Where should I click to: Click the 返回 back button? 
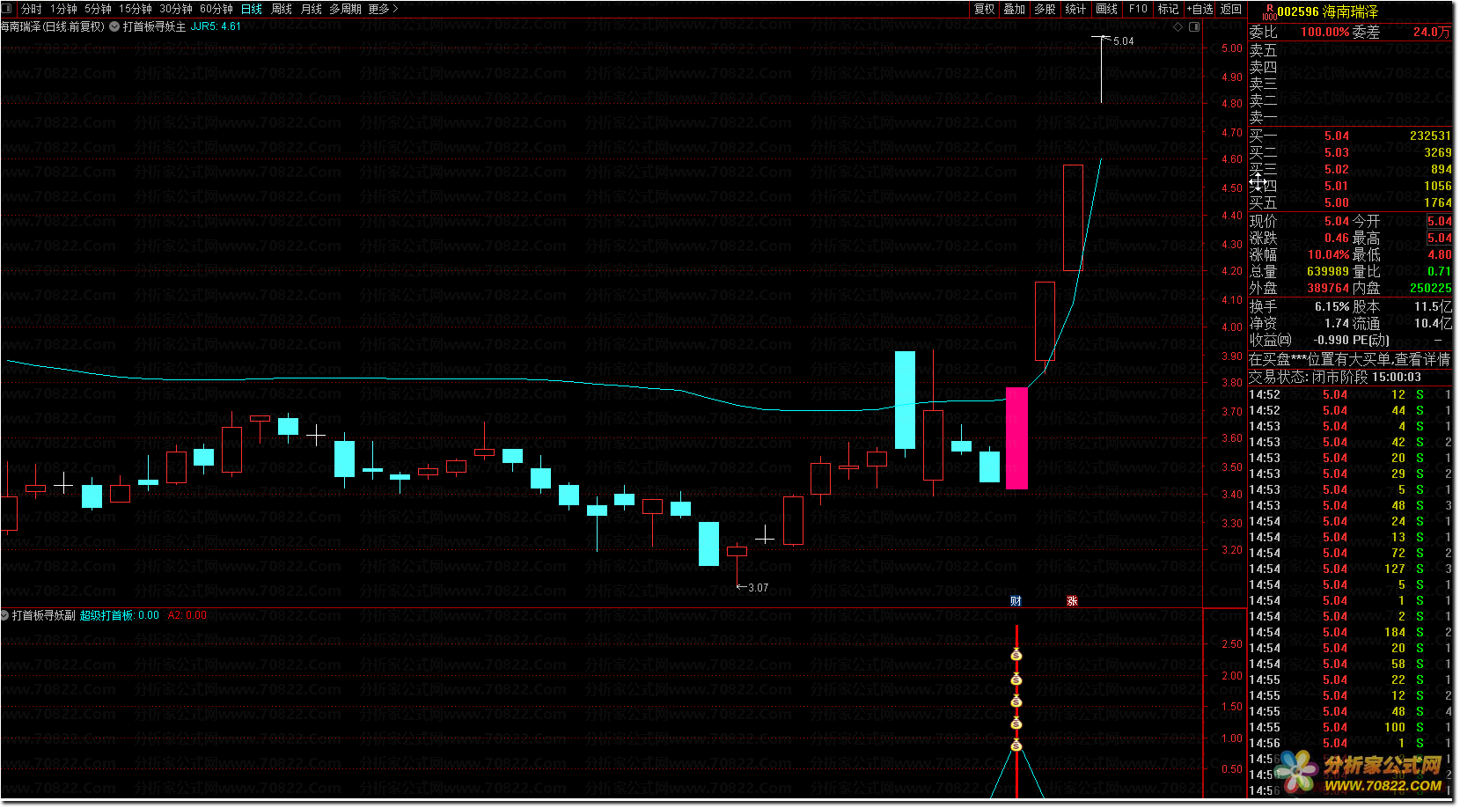[x=1231, y=9]
